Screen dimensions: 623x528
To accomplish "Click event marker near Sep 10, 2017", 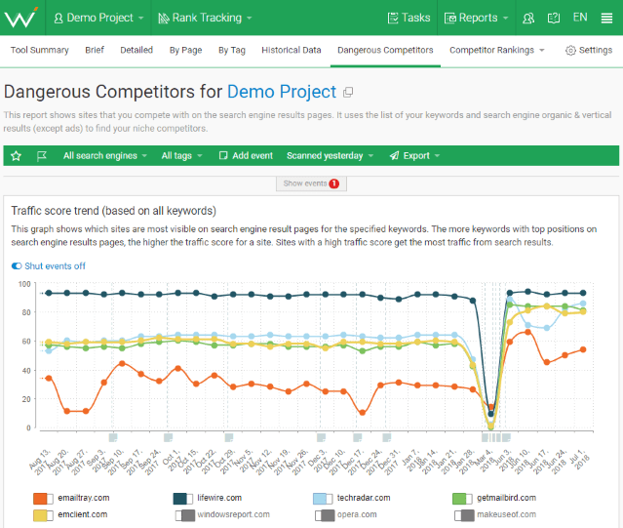I will click(113, 438).
